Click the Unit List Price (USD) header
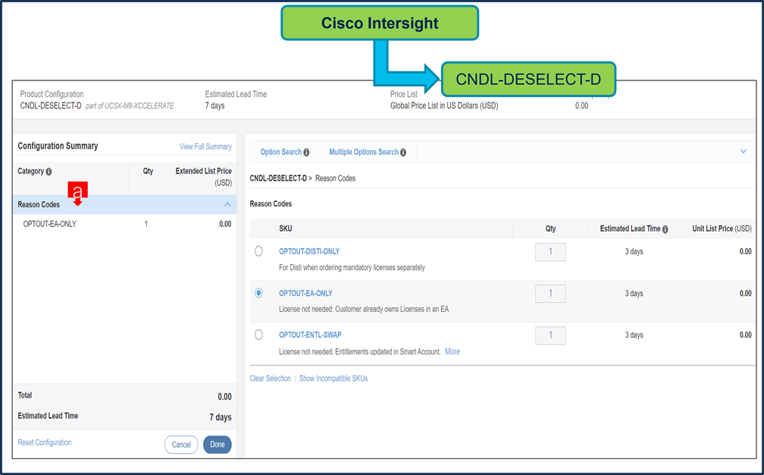This screenshot has height=475, width=764. (722, 228)
